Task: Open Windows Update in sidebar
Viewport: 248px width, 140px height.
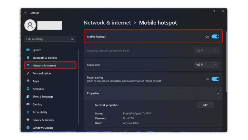Action: [43, 128]
